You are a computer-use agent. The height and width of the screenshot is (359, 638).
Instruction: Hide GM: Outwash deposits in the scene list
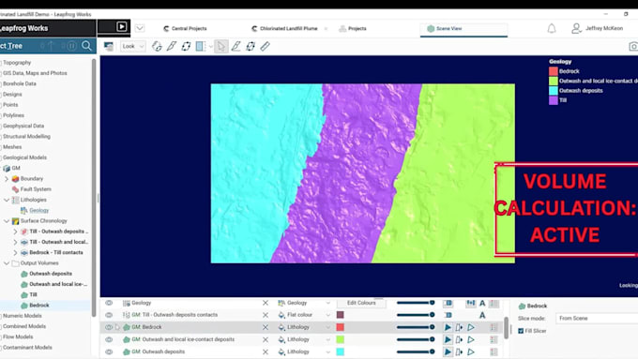(x=109, y=352)
